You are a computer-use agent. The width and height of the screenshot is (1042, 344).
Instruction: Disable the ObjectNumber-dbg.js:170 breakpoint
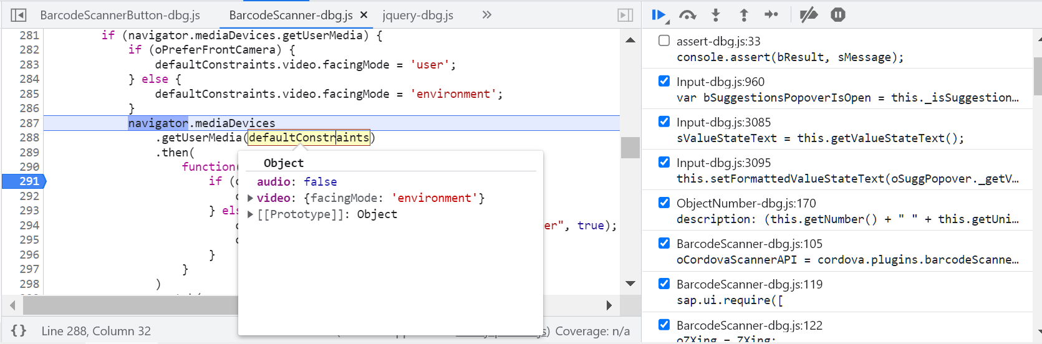(664, 203)
